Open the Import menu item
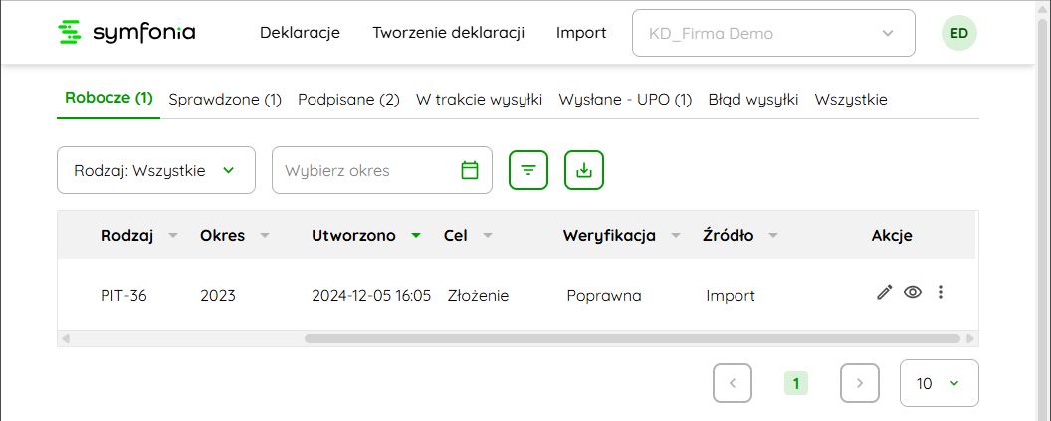The image size is (1051, 421). 581,32
